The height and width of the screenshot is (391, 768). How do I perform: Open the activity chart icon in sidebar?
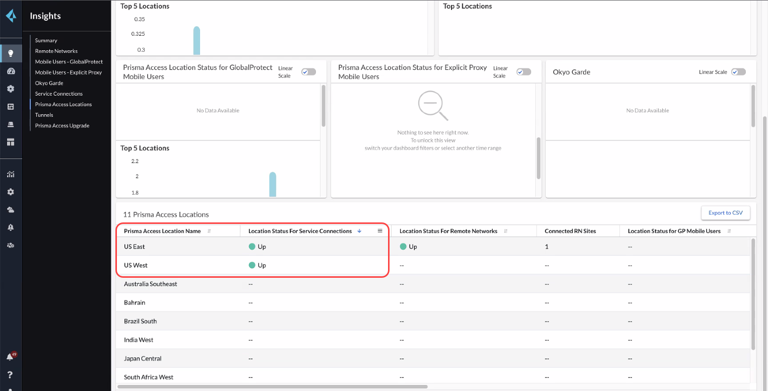pos(11,174)
